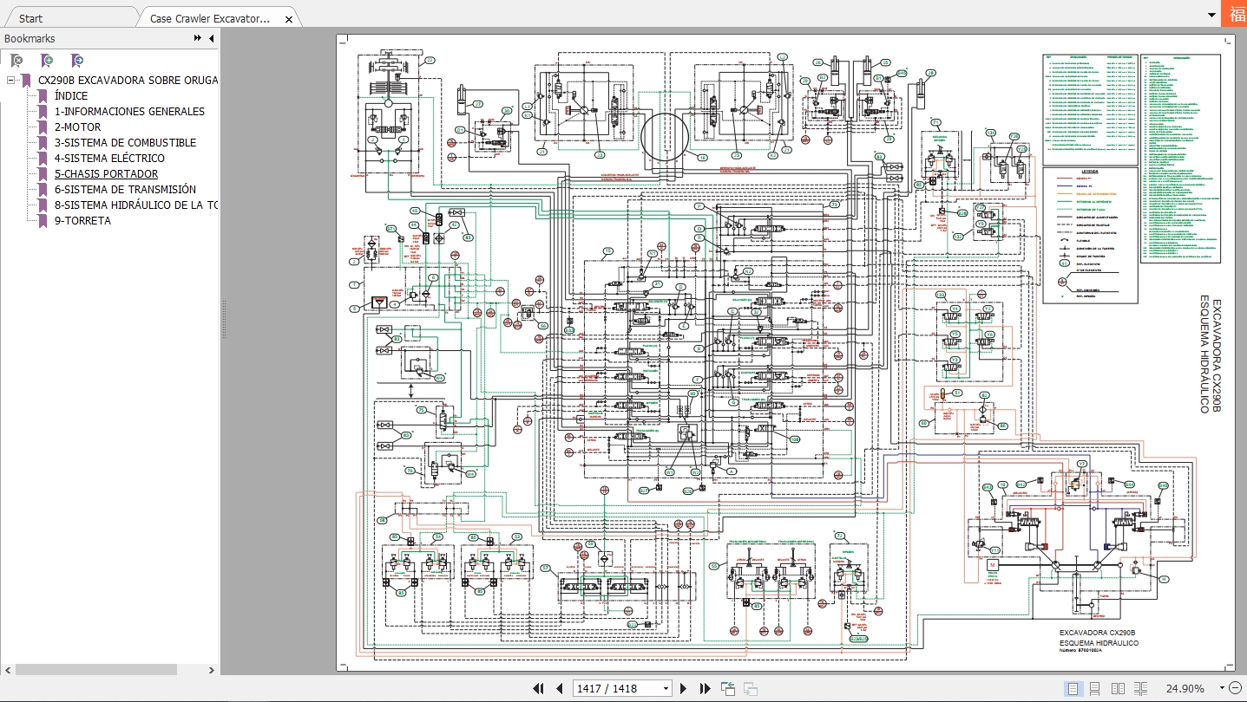Viewport: 1247px width, 702px height.
Task: Click bookmarks scrollbar left arrow
Action: [x=7, y=670]
